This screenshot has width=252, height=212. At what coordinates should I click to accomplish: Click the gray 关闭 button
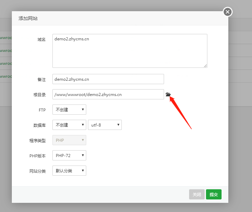point(197,195)
